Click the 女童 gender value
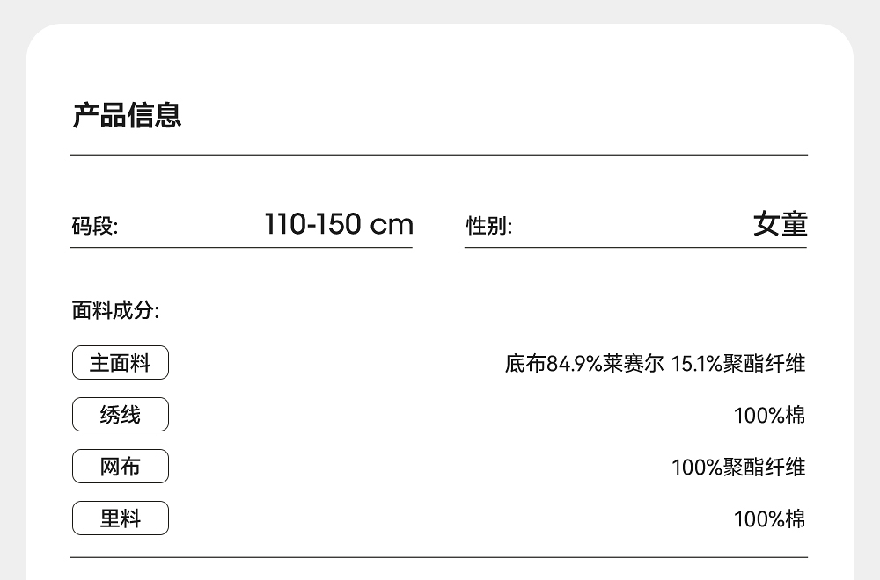The height and width of the screenshot is (580, 880). pyautogui.click(x=780, y=224)
